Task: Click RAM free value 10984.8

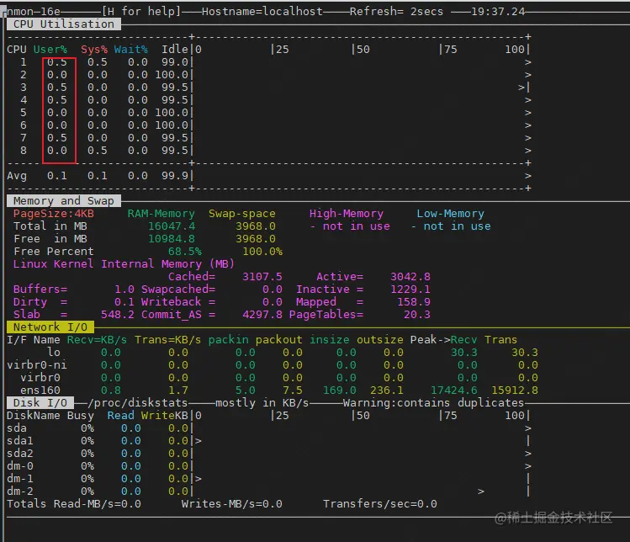Action: [172, 239]
